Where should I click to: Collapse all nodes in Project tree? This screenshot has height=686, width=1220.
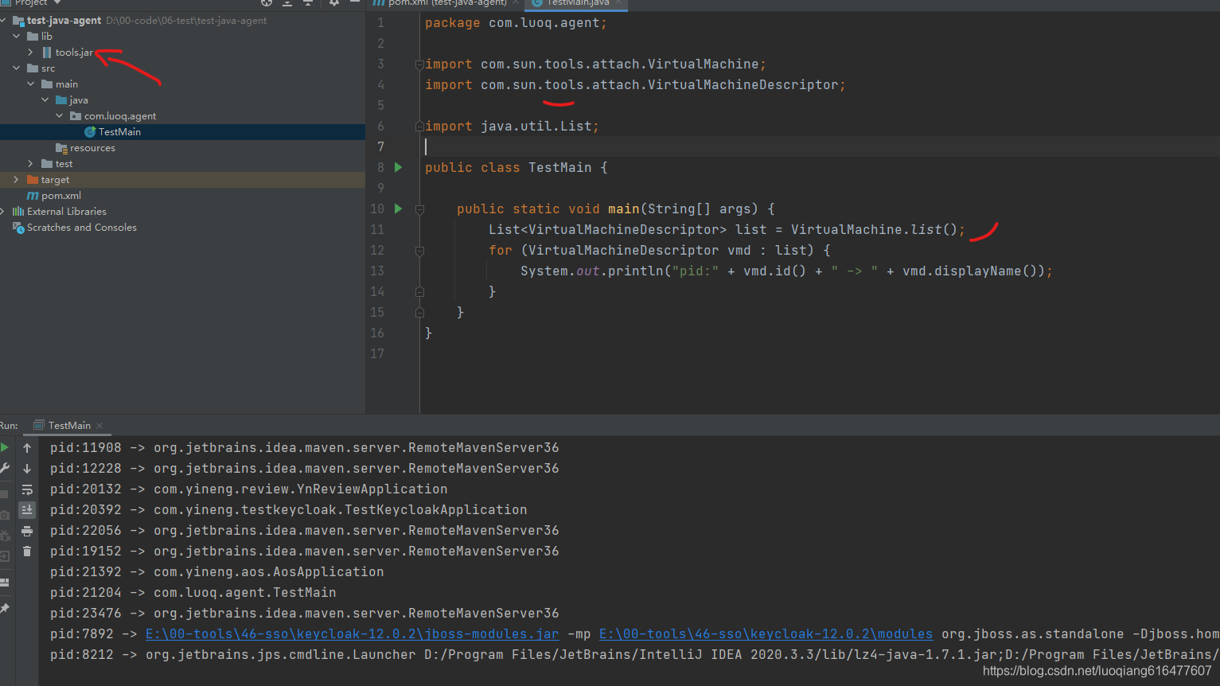(308, 4)
